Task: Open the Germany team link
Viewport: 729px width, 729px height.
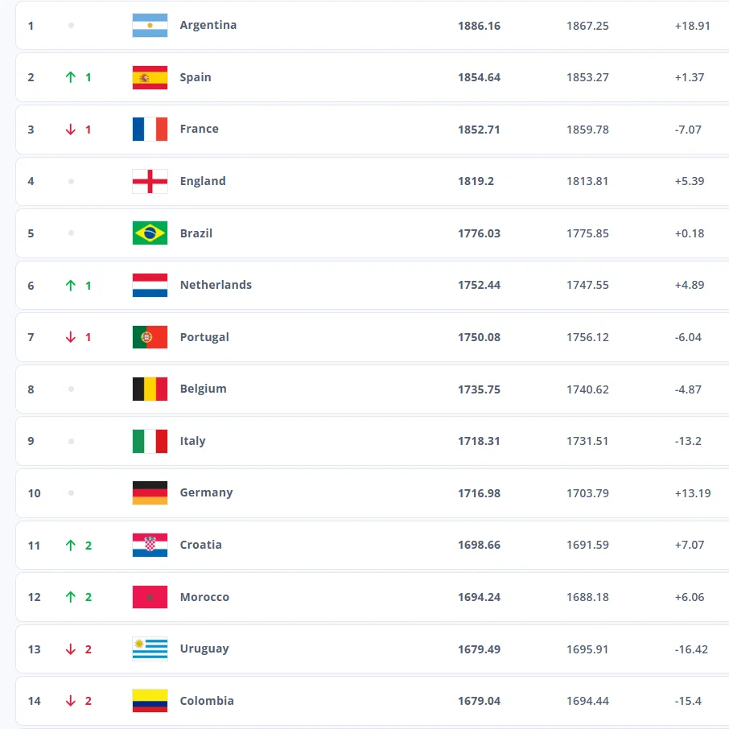Action: (206, 492)
